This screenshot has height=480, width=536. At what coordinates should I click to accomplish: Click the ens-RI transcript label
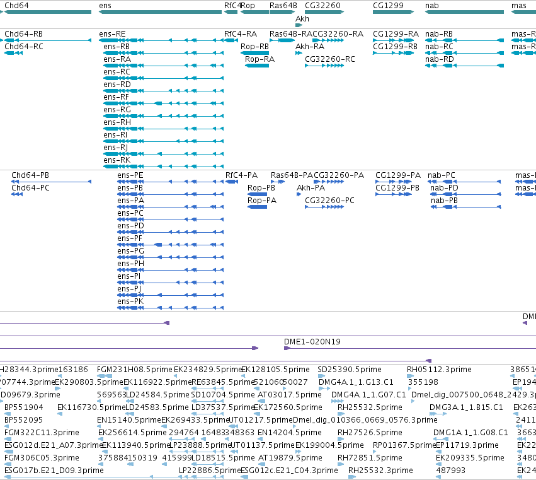(x=115, y=135)
